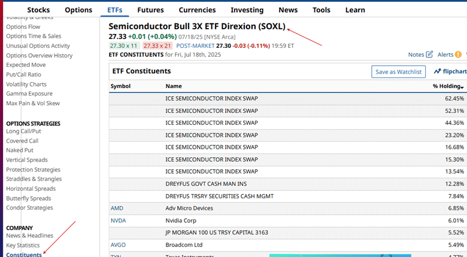The image size is (467, 257).
Task: Sort table by Symbol column header
Action: 120,86
